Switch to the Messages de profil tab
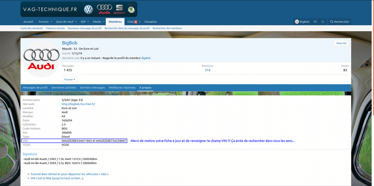374x186 pixels. pos(35,88)
